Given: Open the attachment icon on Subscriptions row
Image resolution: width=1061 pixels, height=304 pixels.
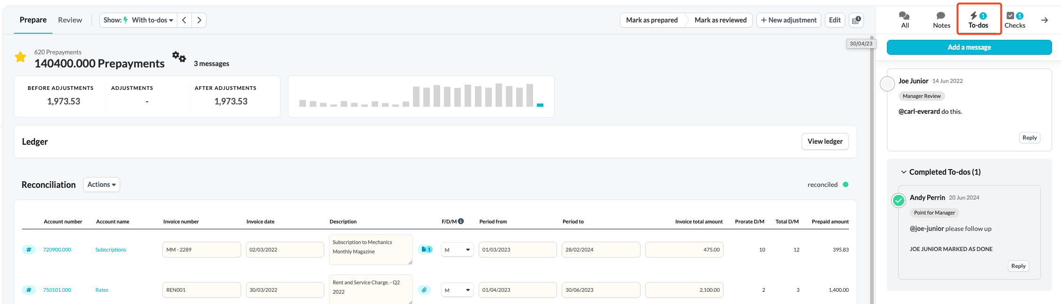Looking at the screenshot, I should coord(425,250).
